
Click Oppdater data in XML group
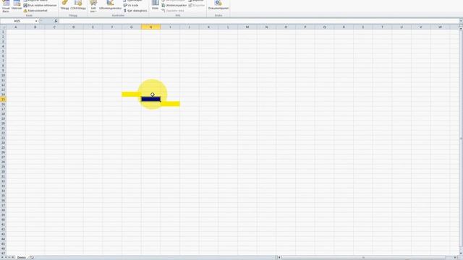[x=173, y=11]
